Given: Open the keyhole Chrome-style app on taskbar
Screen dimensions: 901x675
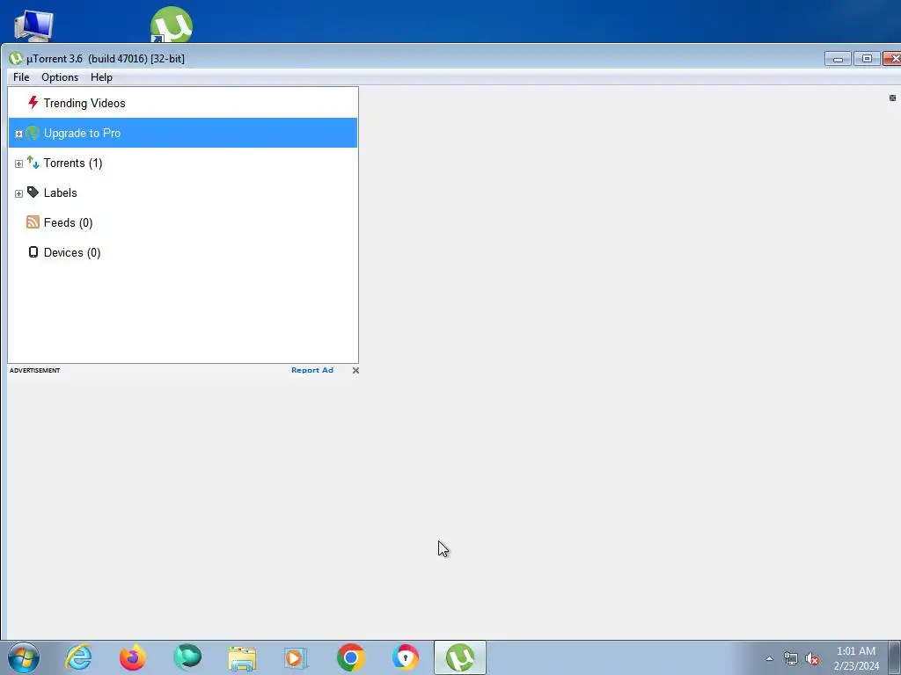Looking at the screenshot, I should point(405,657).
